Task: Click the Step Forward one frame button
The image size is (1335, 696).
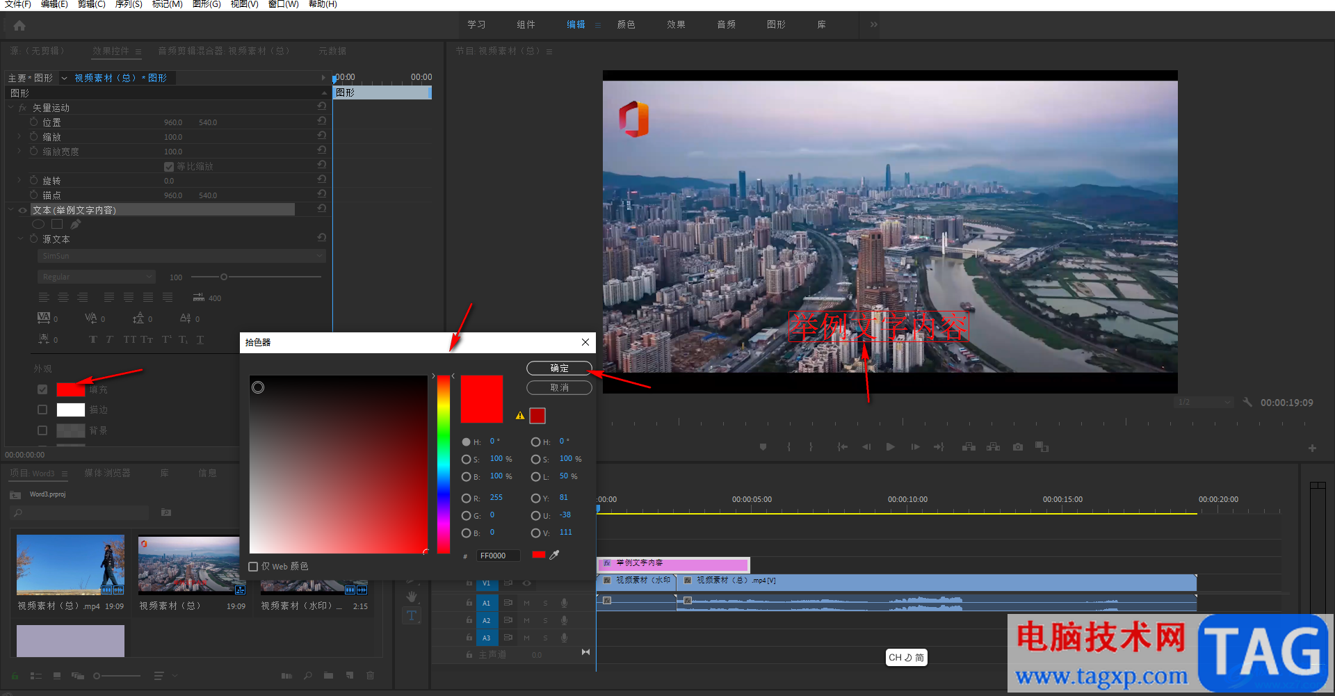Action: [915, 447]
